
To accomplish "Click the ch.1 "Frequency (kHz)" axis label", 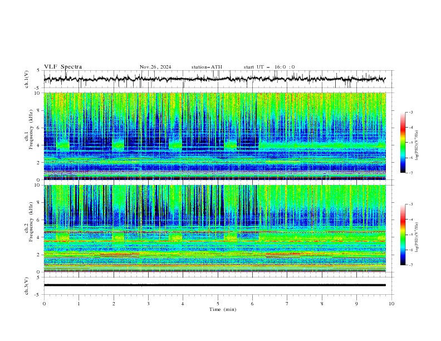I will (x=31, y=129).
